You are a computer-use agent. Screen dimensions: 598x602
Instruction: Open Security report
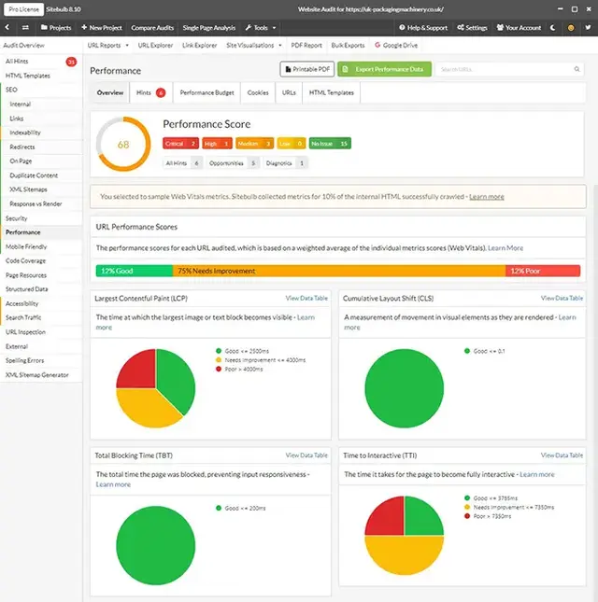(x=17, y=218)
